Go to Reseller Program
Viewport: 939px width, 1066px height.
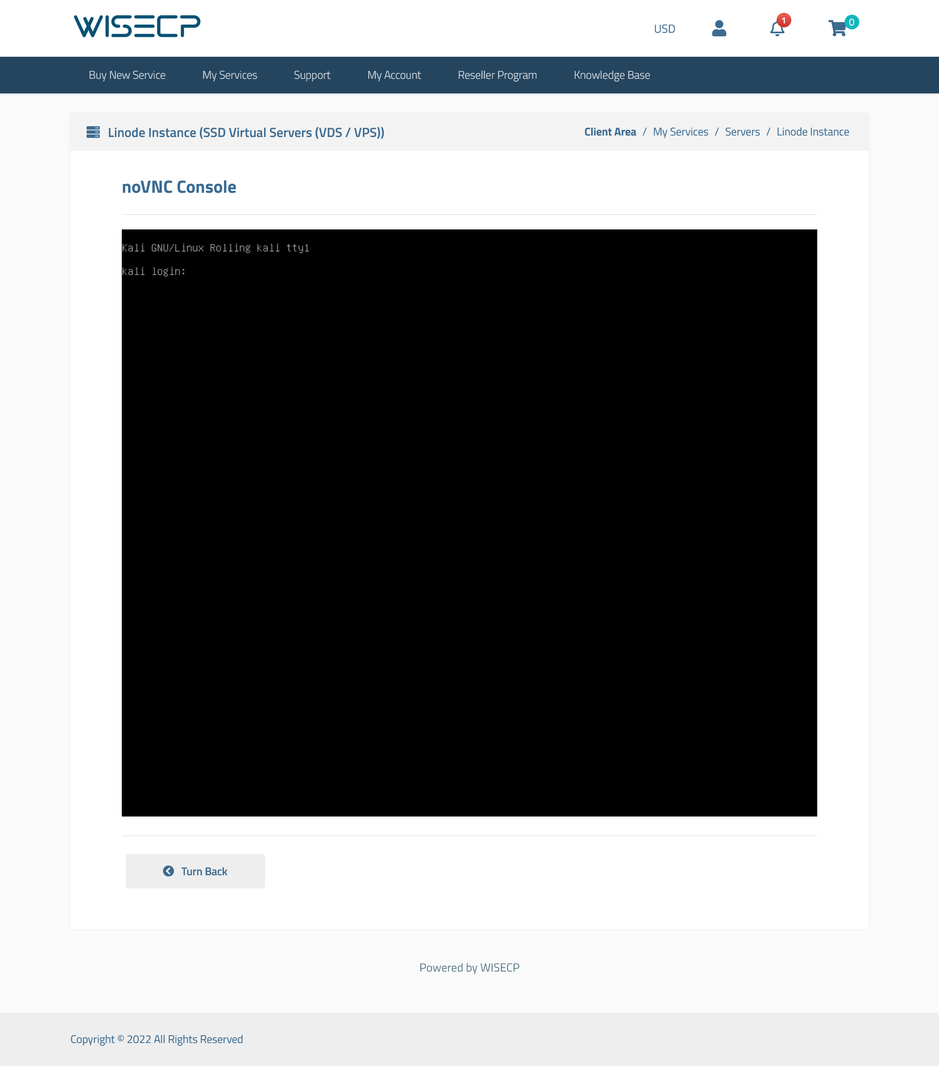pos(497,75)
